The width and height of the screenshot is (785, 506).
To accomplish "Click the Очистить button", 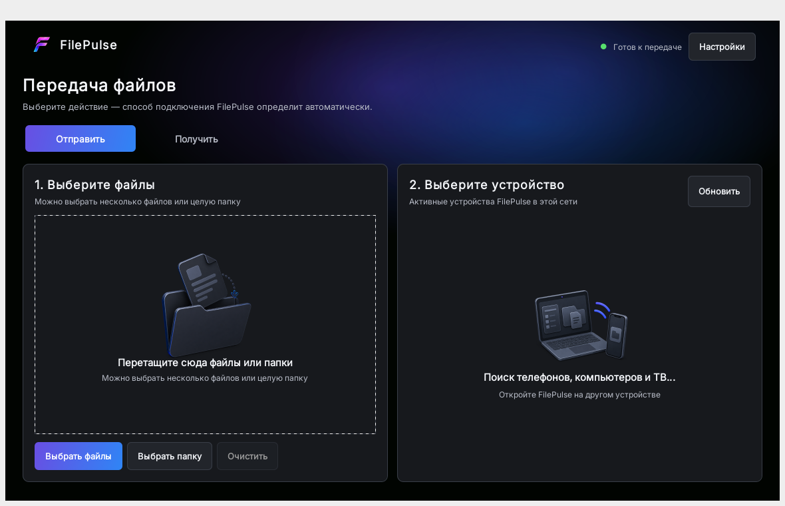I will click(x=247, y=456).
